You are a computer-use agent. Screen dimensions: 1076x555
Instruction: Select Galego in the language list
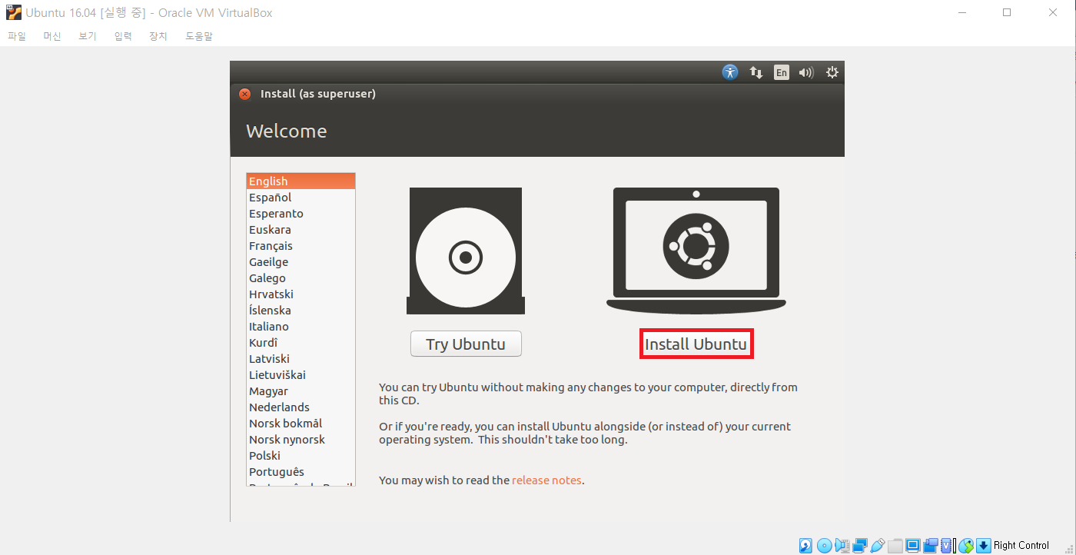point(301,278)
